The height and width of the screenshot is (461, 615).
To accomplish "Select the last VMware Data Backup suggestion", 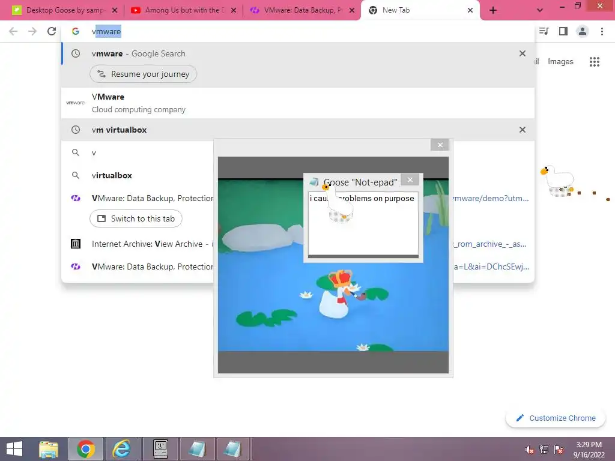I will [x=138, y=267].
